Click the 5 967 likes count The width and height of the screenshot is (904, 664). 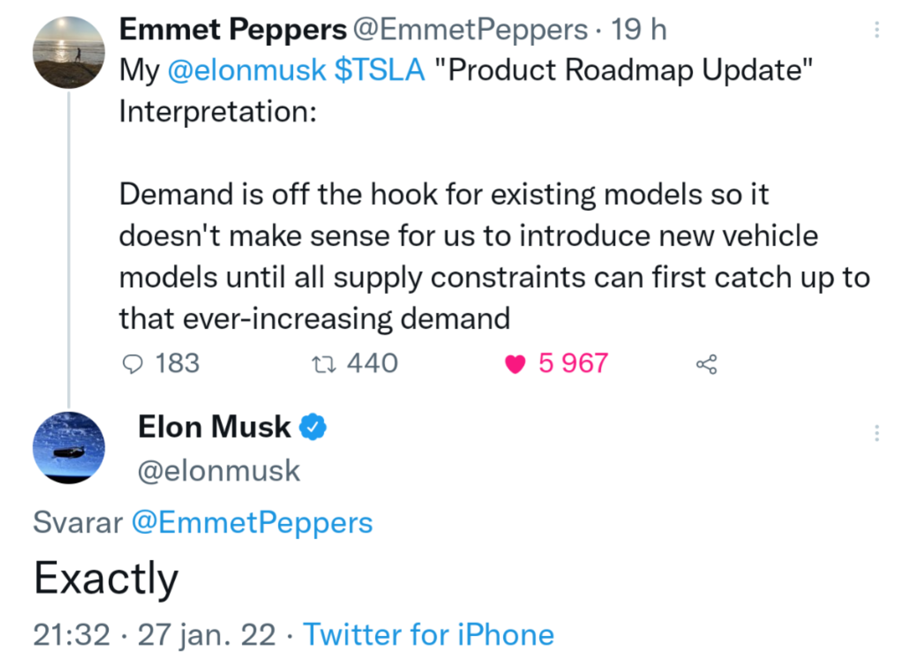tap(573, 363)
